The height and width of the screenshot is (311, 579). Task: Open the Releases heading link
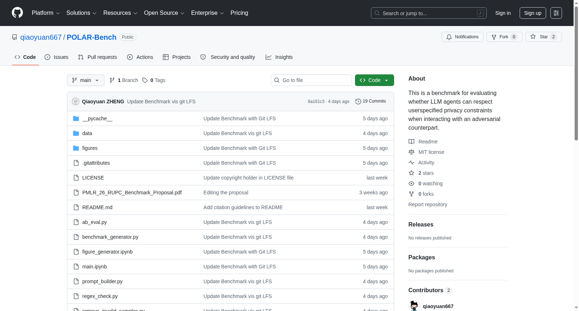(421, 224)
